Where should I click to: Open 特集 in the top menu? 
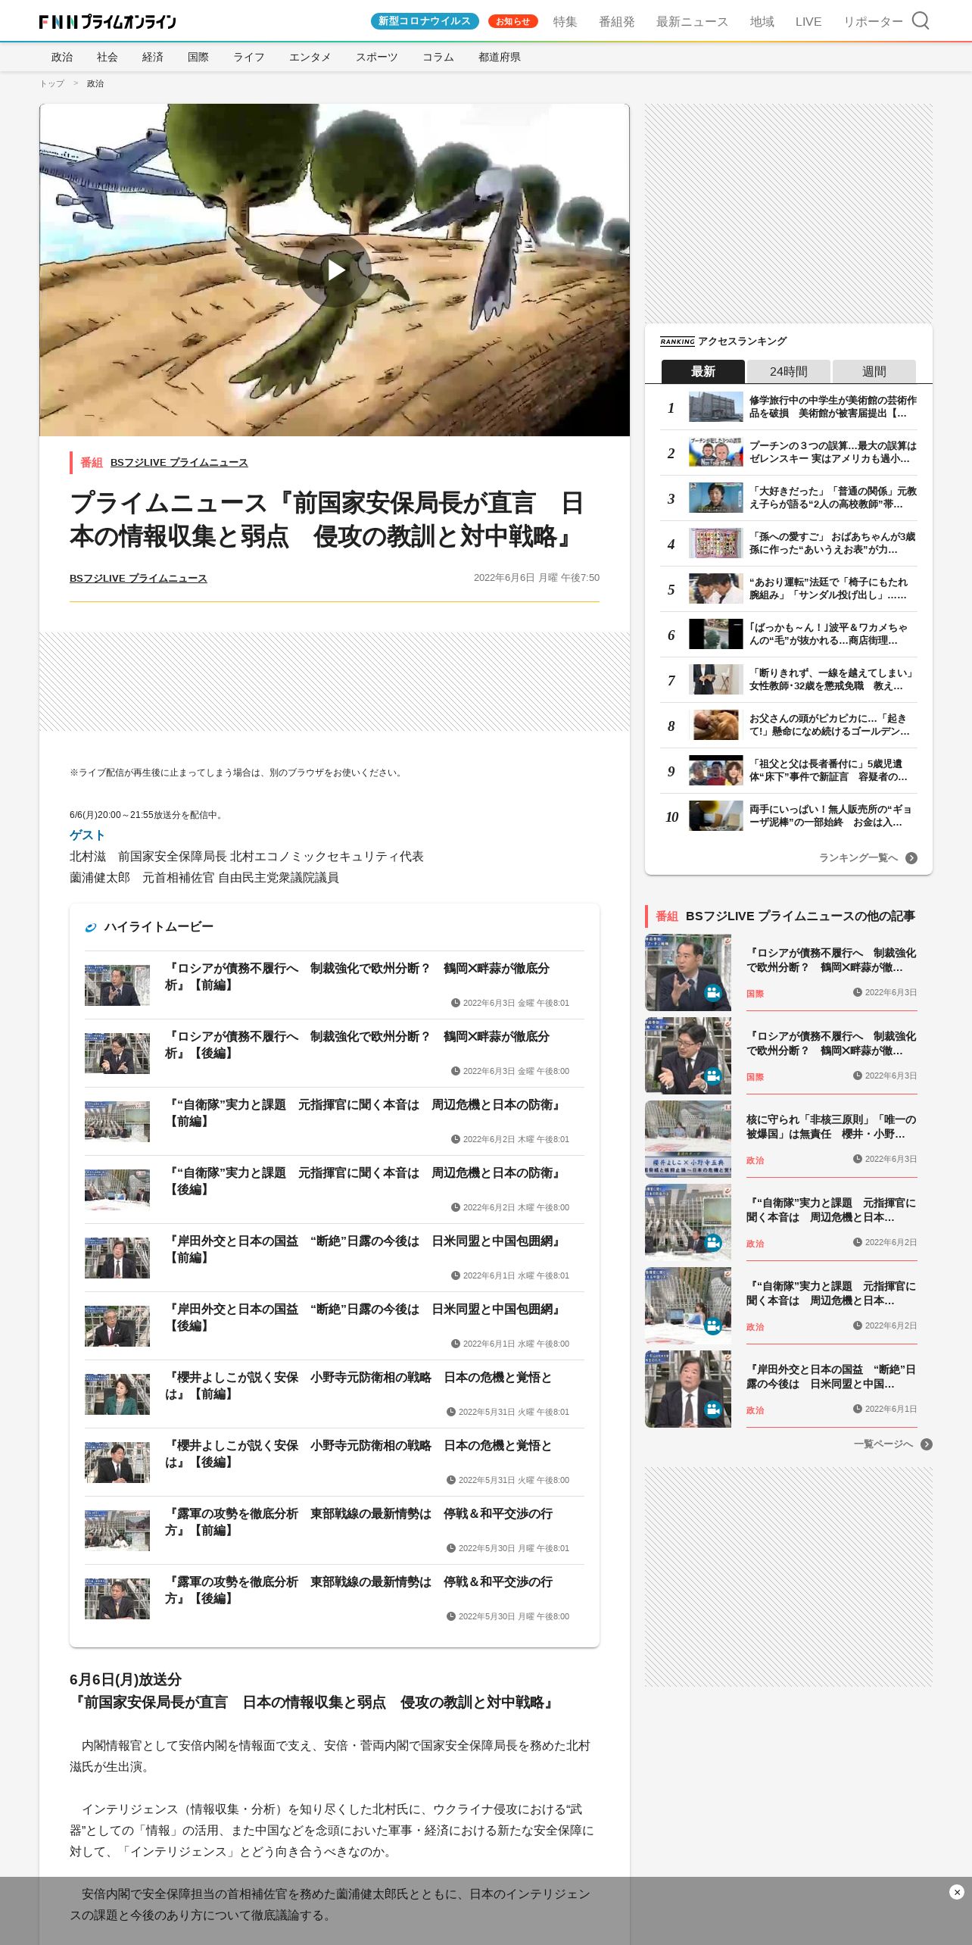point(565,21)
